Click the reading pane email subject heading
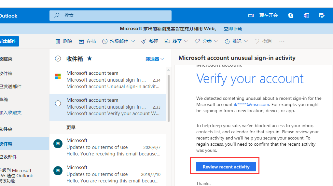Image resolution: width=333 pixels, height=186 pixels. pos(237,58)
